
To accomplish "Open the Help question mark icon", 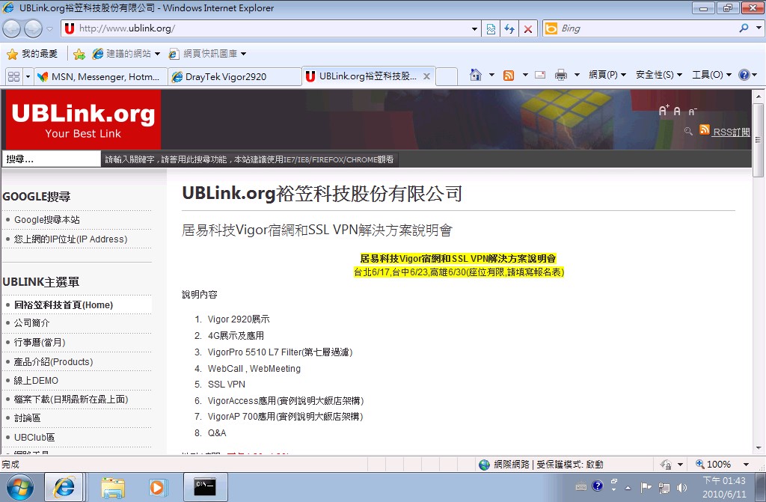I will point(744,75).
